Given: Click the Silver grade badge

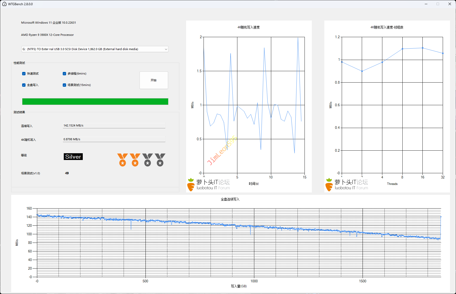Looking at the screenshot, I should pos(73,157).
